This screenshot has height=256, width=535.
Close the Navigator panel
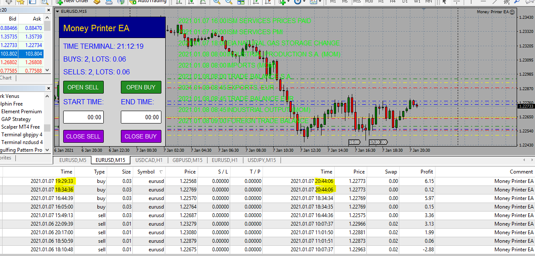click(x=48, y=88)
